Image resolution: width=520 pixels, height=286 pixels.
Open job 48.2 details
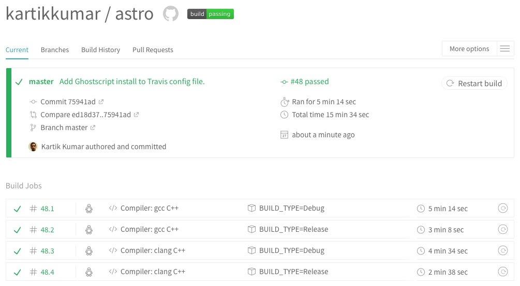pos(47,230)
